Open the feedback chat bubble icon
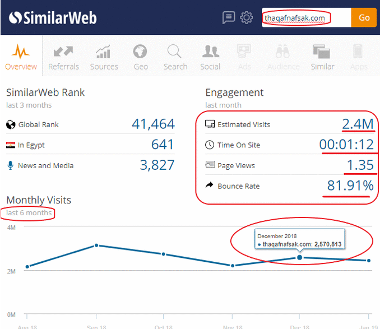This screenshot has height=329, width=380. (x=229, y=17)
